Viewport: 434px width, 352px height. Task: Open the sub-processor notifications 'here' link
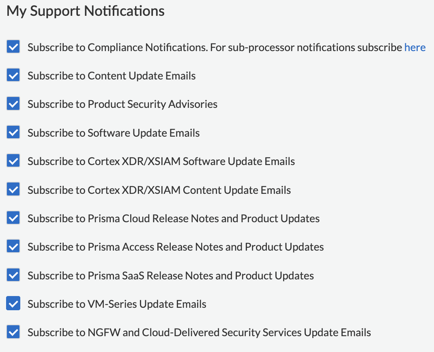[x=415, y=47]
